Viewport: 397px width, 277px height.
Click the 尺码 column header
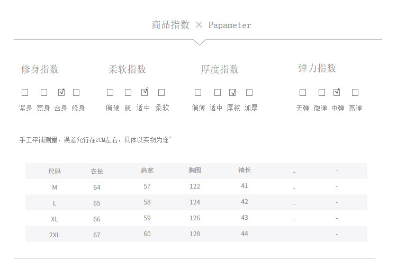click(x=55, y=171)
